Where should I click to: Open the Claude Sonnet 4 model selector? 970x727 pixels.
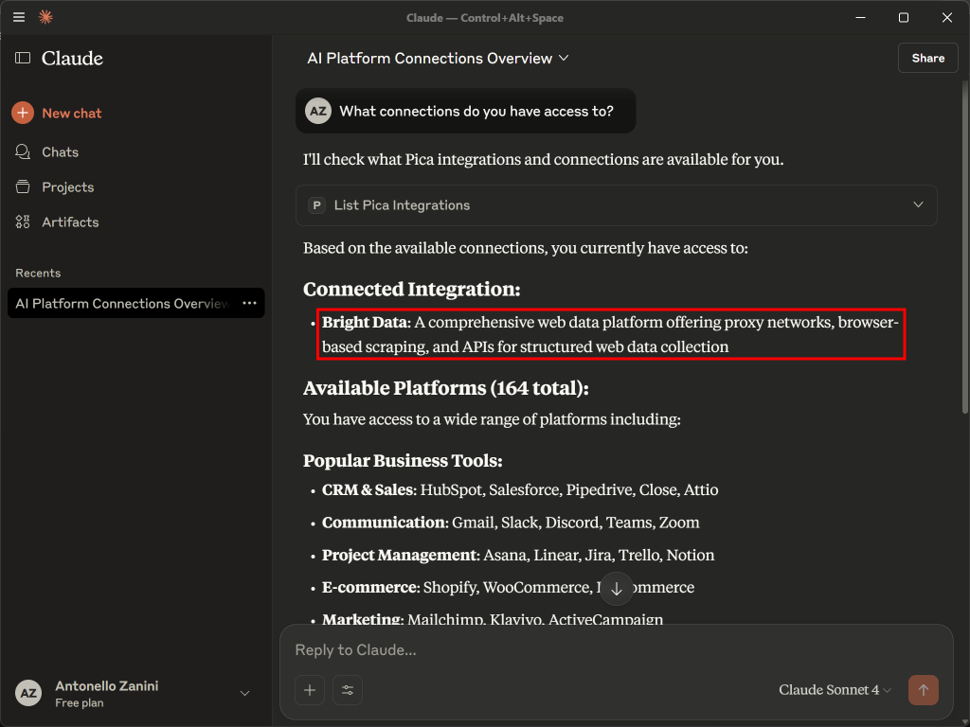835,690
